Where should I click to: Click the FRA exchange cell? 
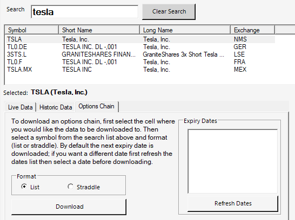pyautogui.click(x=239, y=62)
